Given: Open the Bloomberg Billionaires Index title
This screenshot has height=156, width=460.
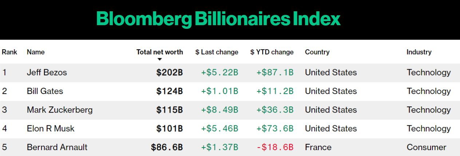Looking at the screenshot, I should [218, 19].
